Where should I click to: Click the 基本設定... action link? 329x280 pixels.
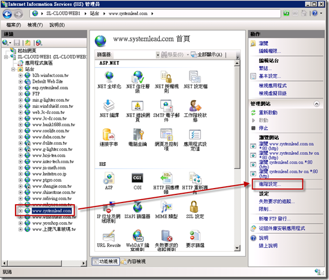click(270, 76)
